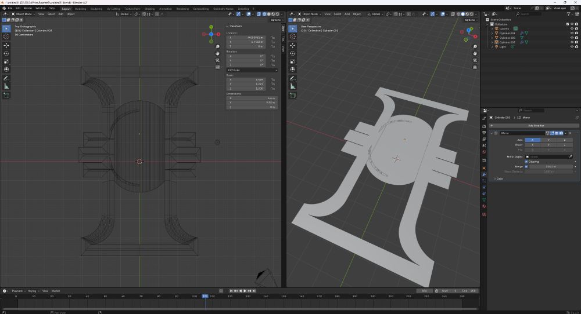Click the Merge distance value field
The height and width of the screenshot is (314, 581).
click(551, 167)
